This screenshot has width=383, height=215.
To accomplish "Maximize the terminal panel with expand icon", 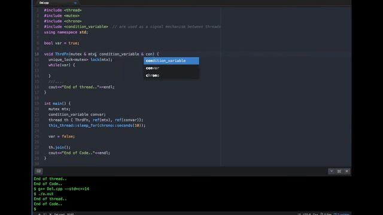I will click(x=339, y=171).
